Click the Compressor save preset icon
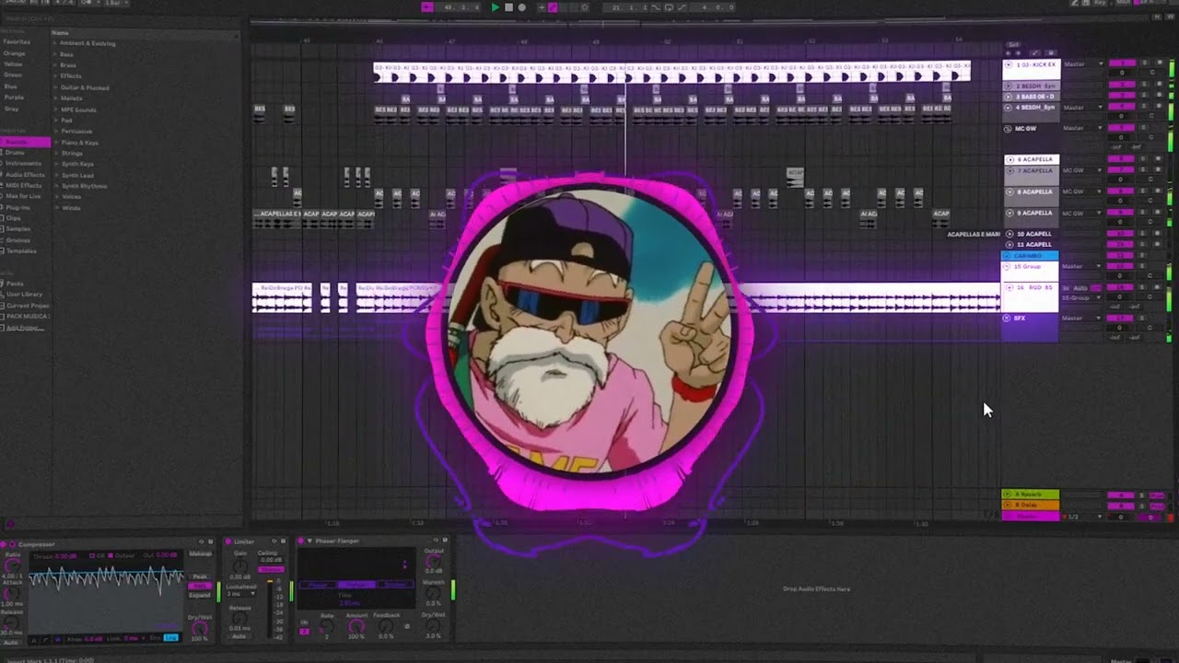The width and height of the screenshot is (1179, 663). 211,541
